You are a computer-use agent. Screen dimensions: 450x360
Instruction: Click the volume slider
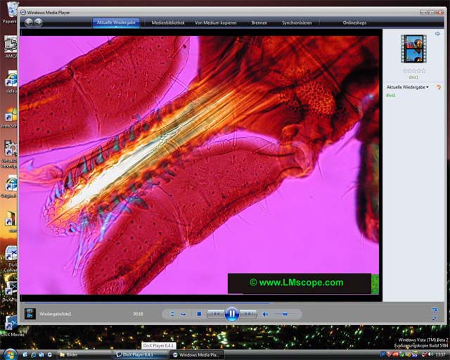point(285,314)
